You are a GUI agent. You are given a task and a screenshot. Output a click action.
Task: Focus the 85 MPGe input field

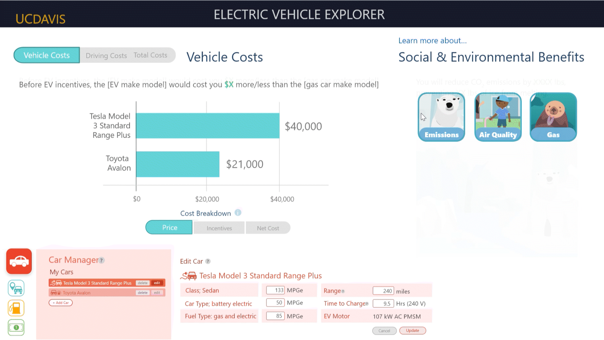pos(275,316)
